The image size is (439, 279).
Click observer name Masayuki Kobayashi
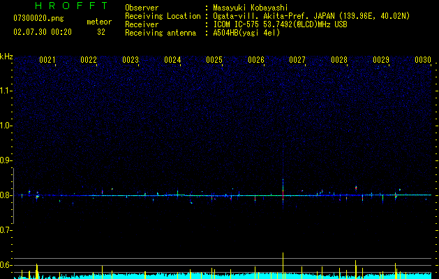[251, 8]
